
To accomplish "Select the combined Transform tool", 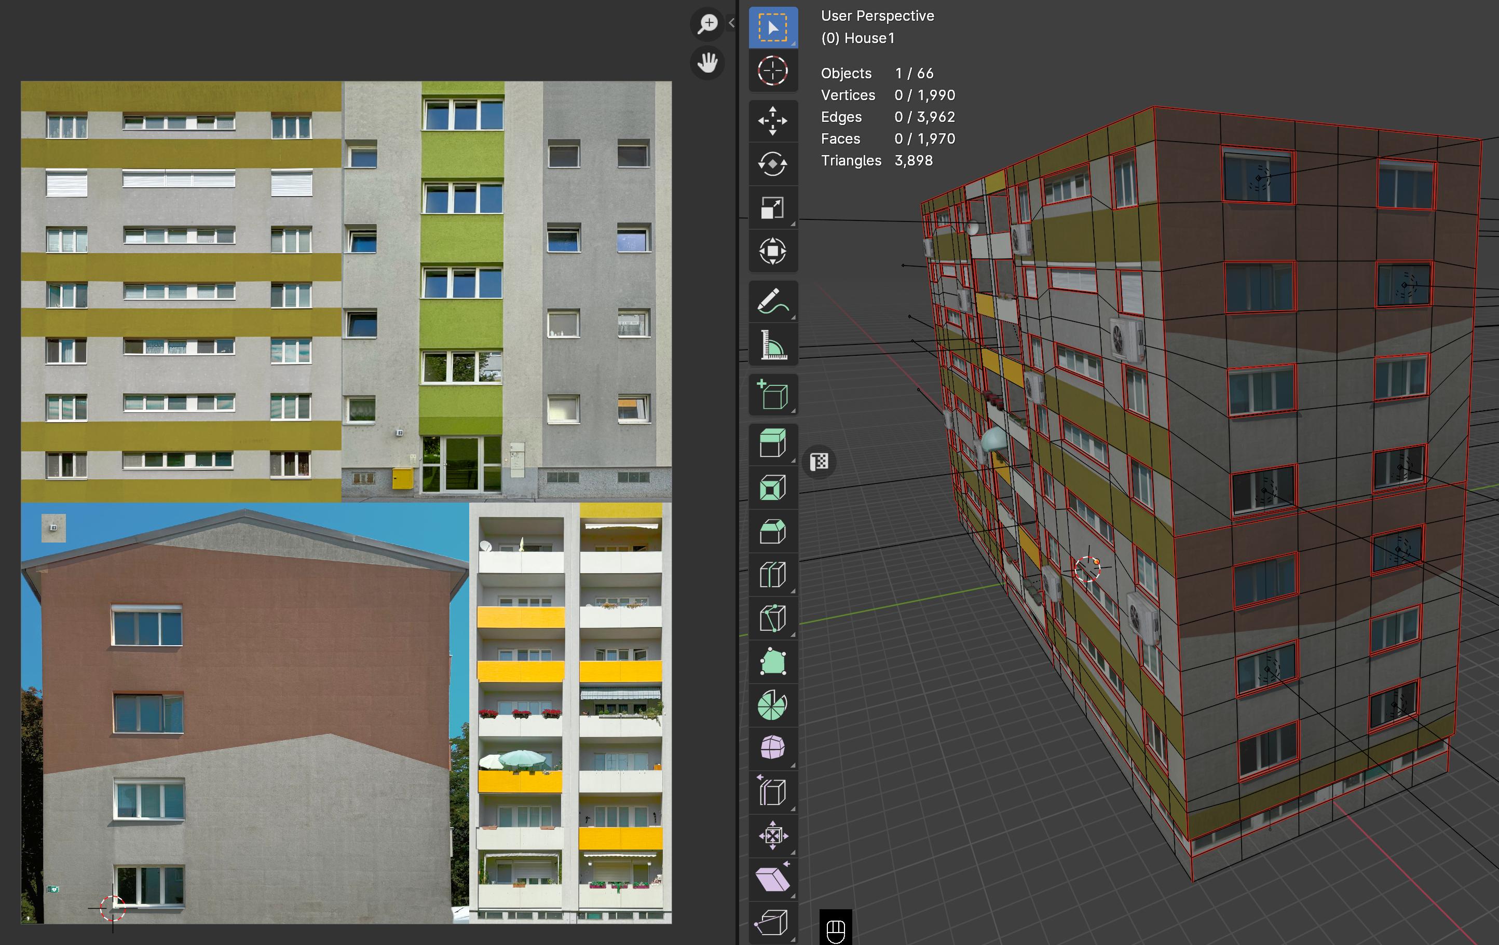I will click(772, 252).
